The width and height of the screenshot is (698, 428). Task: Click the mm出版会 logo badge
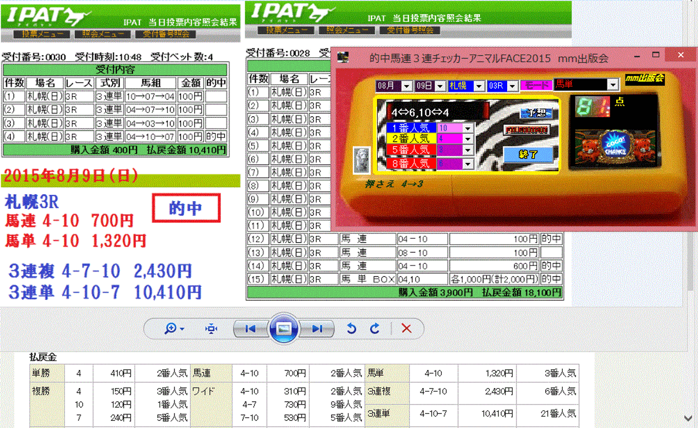tap(644, 79)
